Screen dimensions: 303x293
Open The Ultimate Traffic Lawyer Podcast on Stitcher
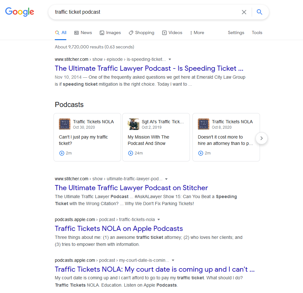pos(131,188)
